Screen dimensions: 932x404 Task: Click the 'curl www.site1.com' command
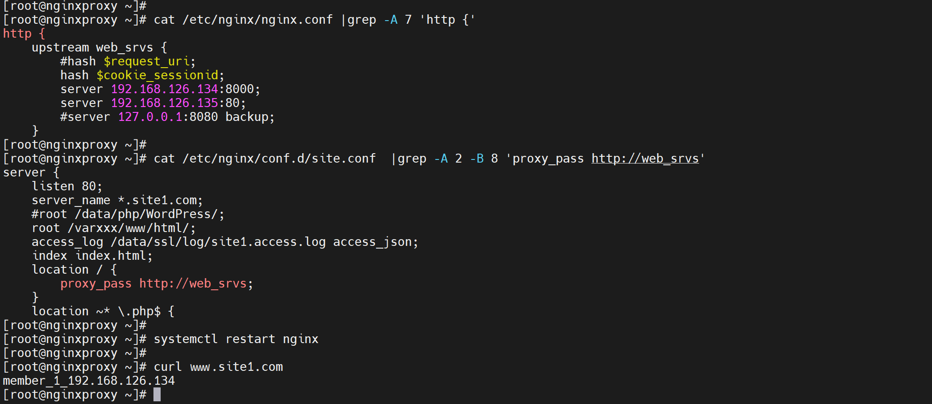pos(218,367)
